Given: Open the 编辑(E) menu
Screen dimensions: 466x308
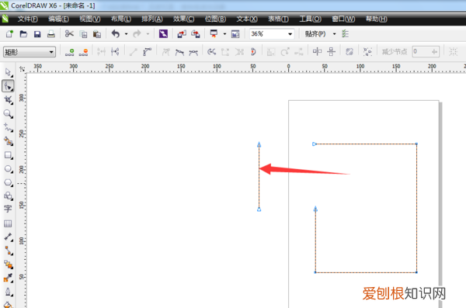Looking at the screenshot, I should click(x=58, y=19).
